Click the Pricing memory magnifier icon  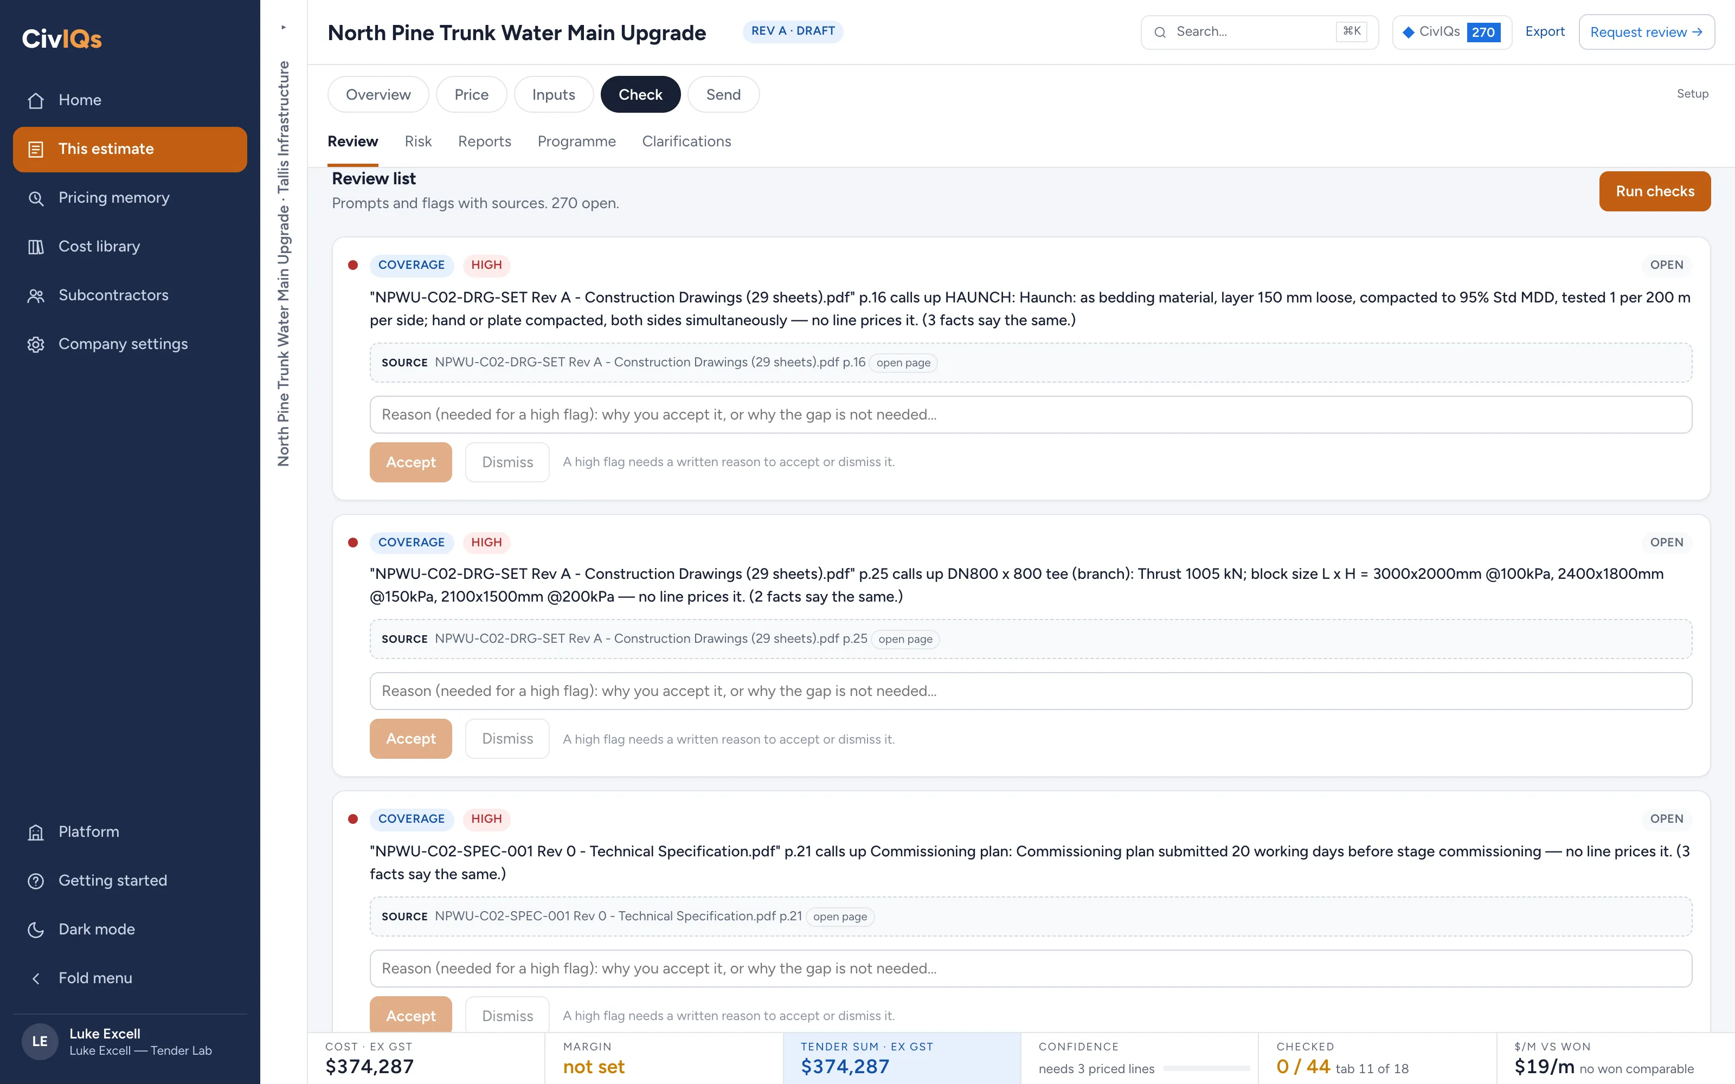coord(36,198)
